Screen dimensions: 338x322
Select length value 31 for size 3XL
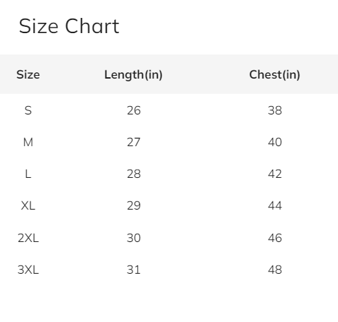pyautogui.click(x=134, y=270)
